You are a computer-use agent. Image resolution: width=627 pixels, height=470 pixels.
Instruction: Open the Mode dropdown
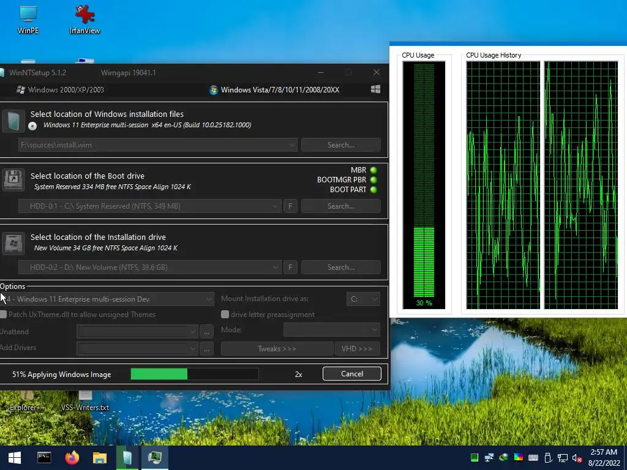point(331,330)
